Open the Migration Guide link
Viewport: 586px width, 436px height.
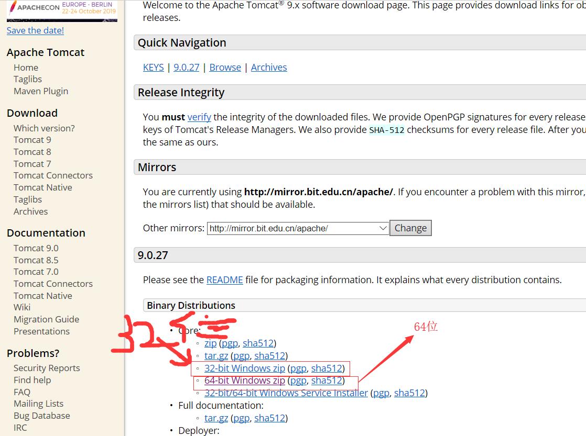pos(46,319)
